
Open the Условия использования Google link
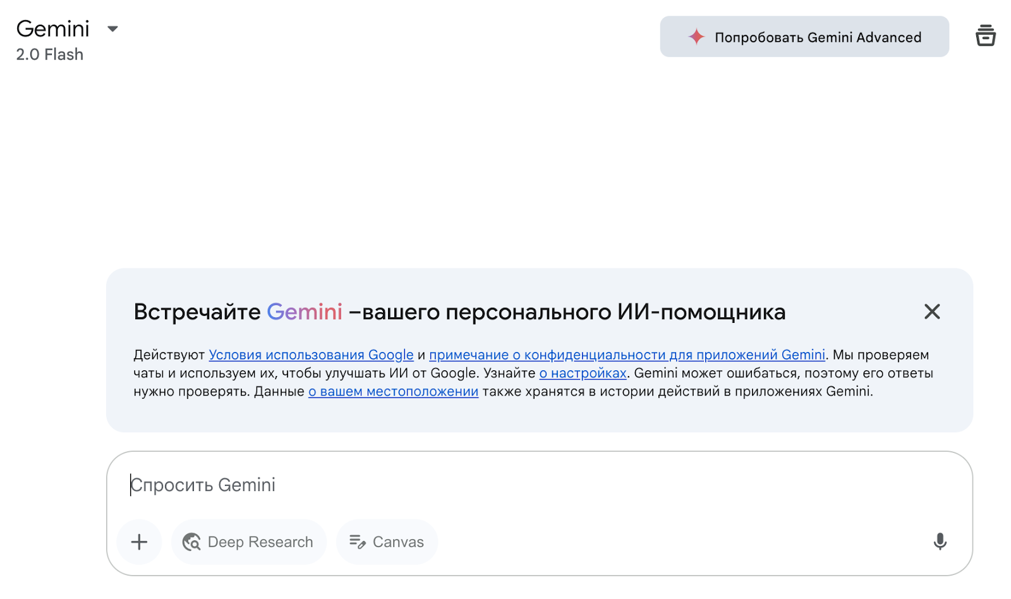coord(311,355)
